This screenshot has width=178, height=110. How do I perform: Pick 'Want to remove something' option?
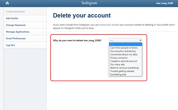124,68
